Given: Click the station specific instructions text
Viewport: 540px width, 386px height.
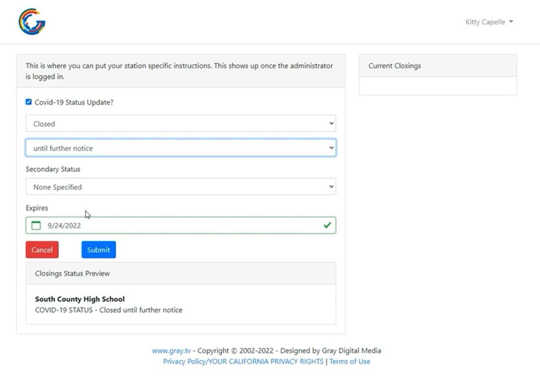Looking at the screenshot, I should [x=179, y=71].
